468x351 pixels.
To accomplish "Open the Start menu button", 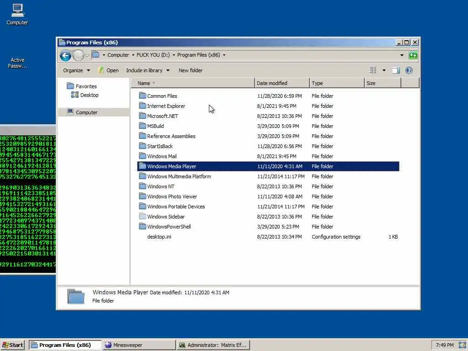I will (x=12, y=345).
